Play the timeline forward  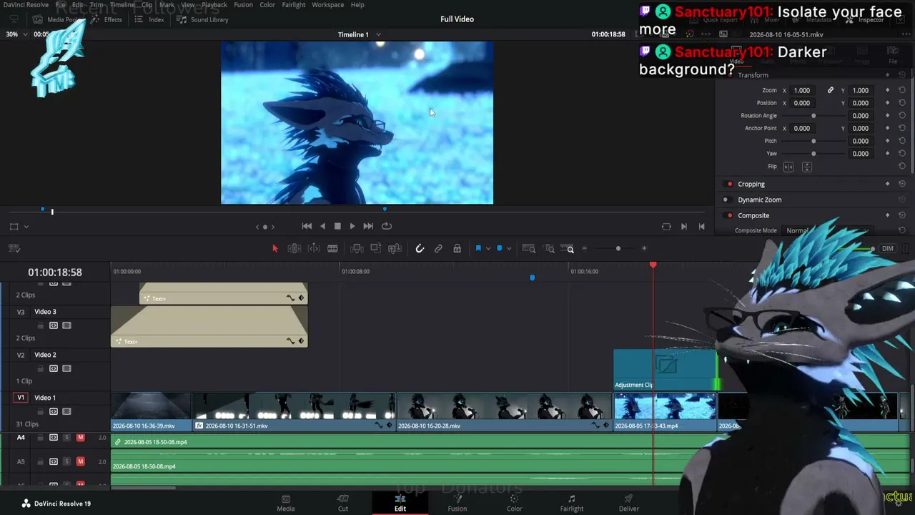coord(352,226)
